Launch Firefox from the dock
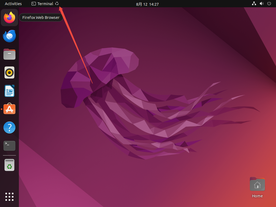 (9, 18)
